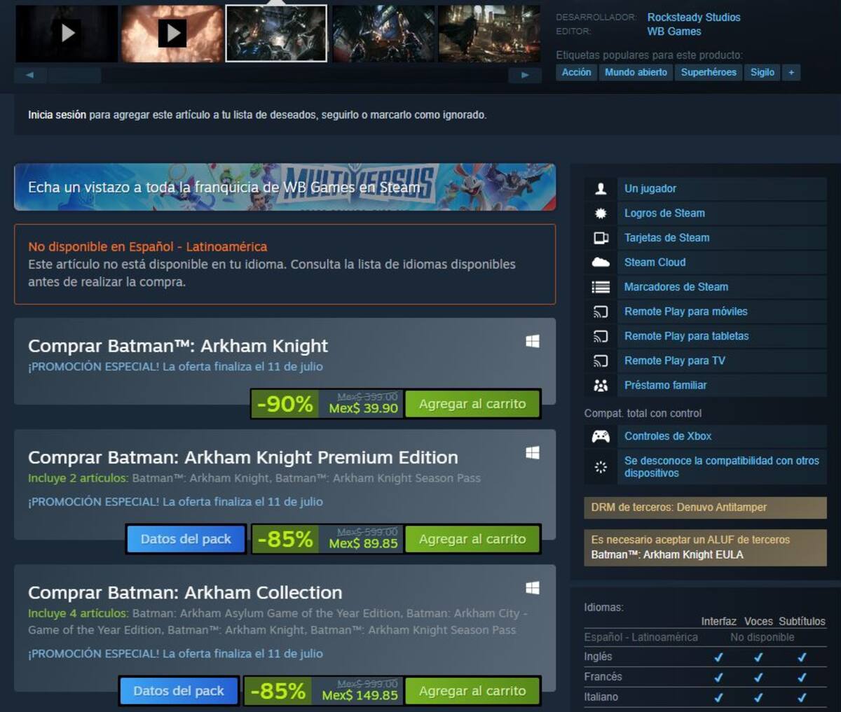View Arkham Collection Datos del pack
Image resolution: width=841 pixels, height=712 pixels.
coord(179,691)
